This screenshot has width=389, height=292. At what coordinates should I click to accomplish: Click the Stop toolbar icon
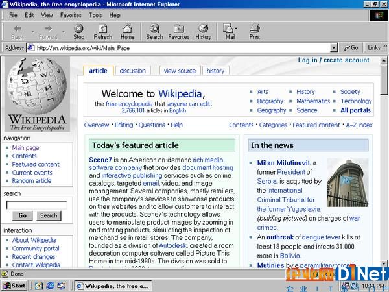click(x=78, y=32)
